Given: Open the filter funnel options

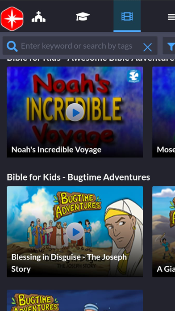Looking at the screenshot, I should 171,46.
